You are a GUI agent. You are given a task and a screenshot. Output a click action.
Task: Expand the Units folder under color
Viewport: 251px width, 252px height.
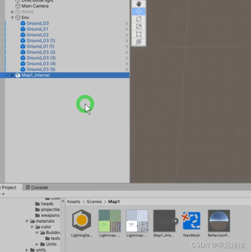click(x=37, y=244)
